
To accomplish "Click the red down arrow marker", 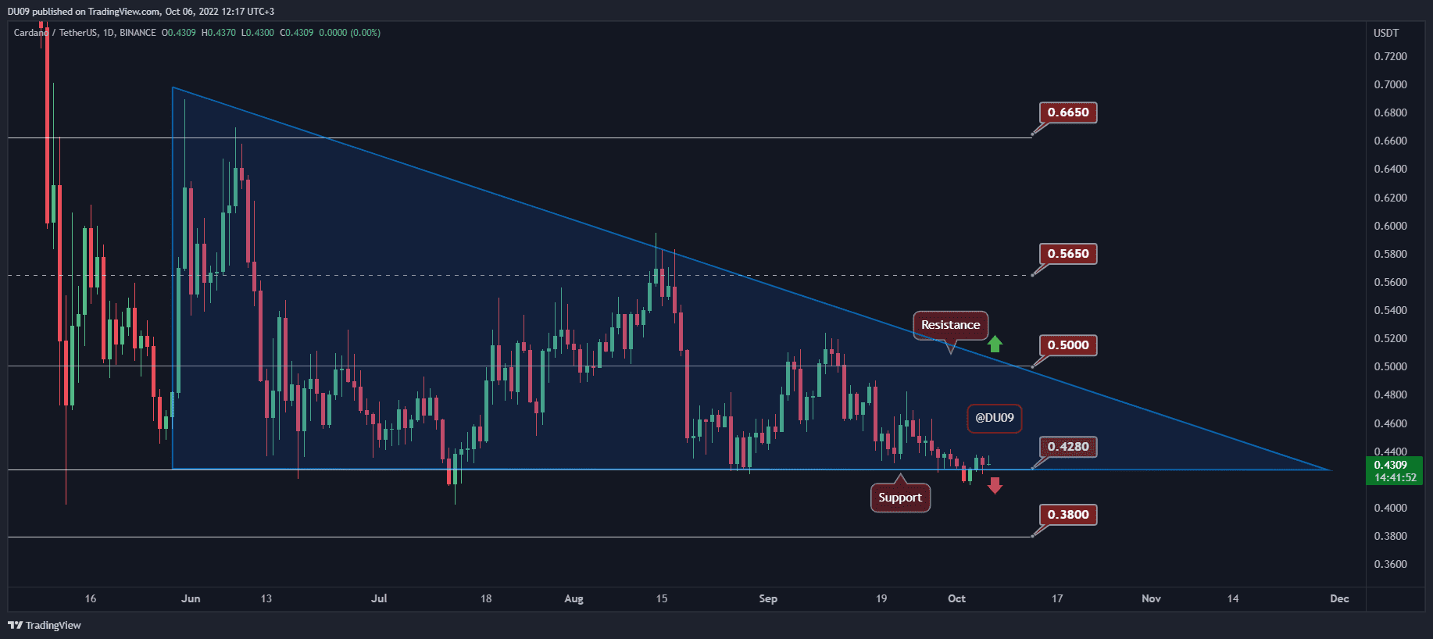I will [995, 486].
